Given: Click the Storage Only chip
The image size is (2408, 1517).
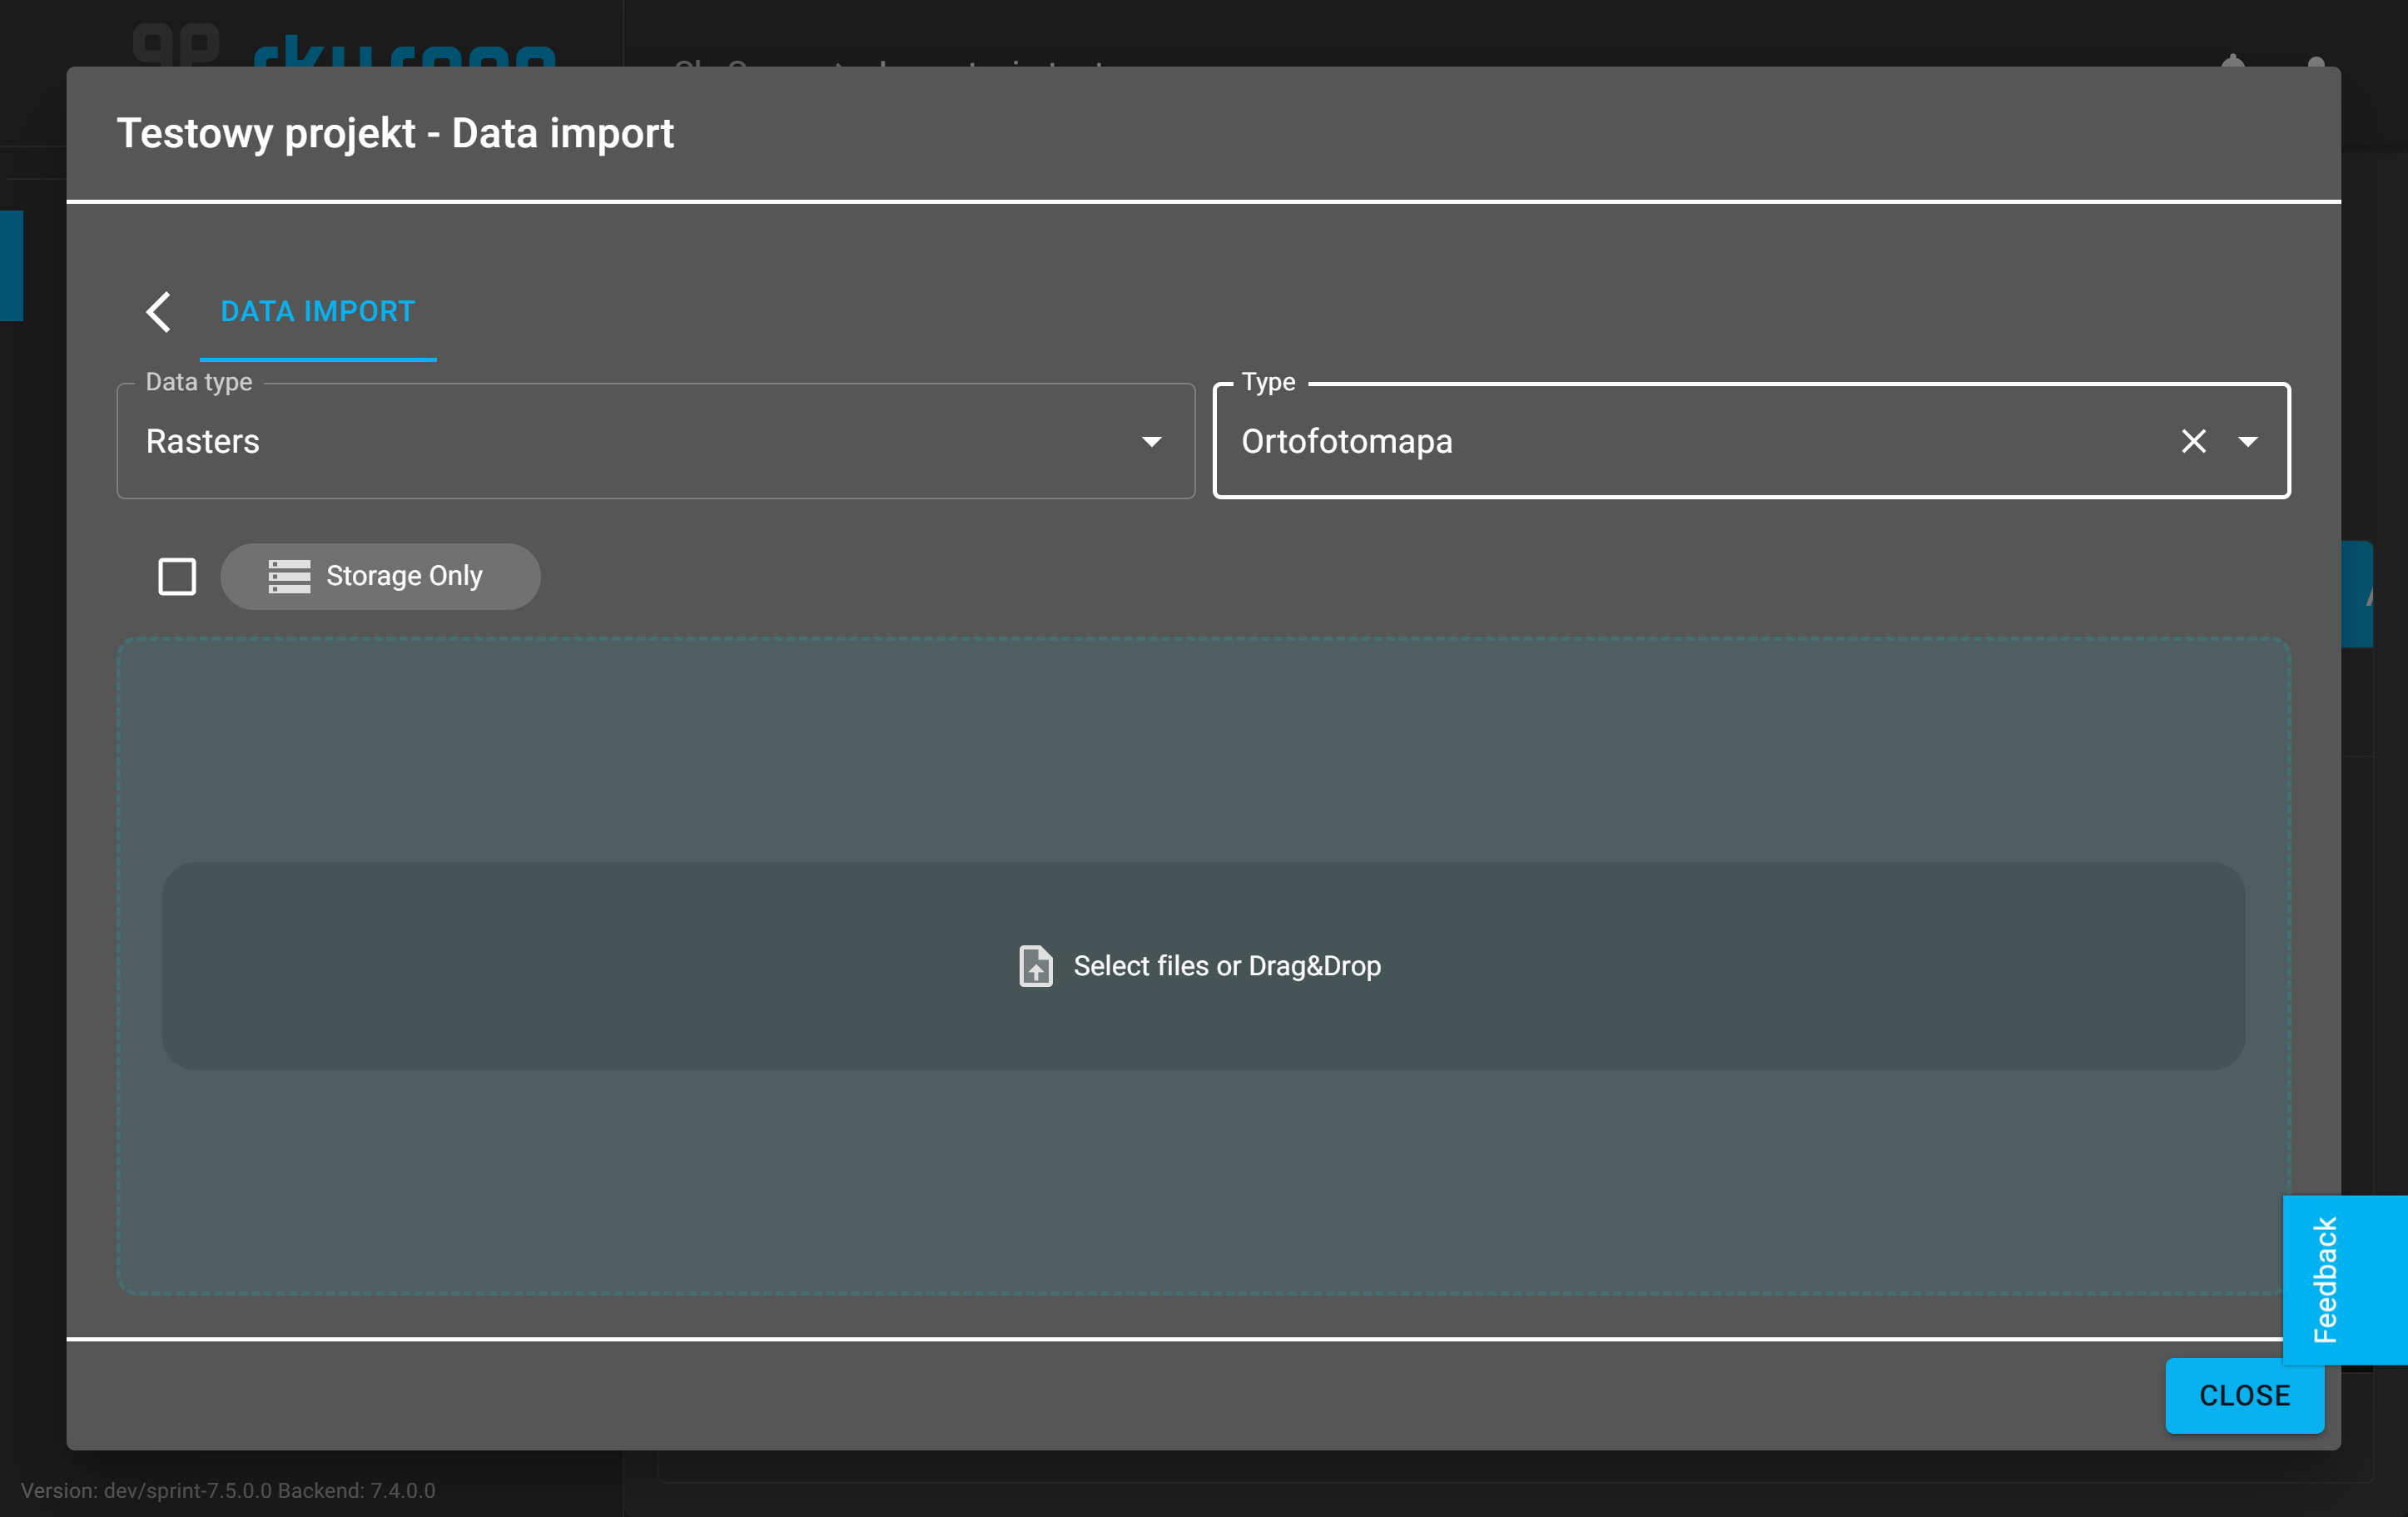Looking at the screenshot, I should pyautogui.click(x=380, y=577).
